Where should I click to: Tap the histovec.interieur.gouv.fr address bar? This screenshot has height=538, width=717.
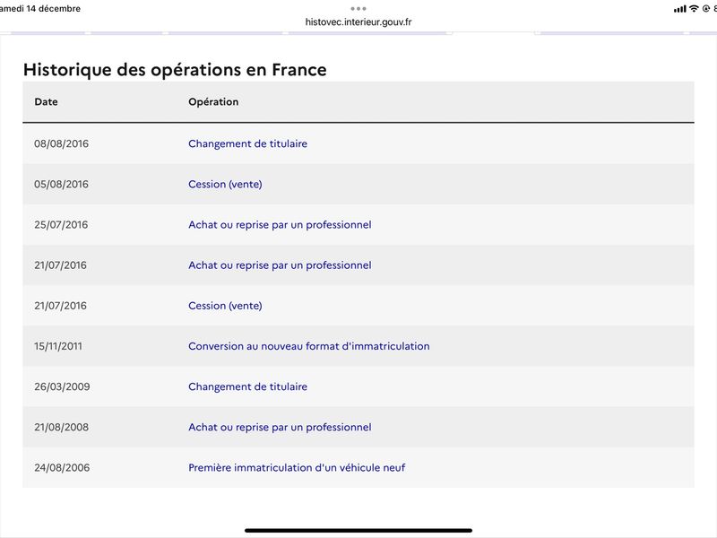pyautogui.click(x=358, y=22)
